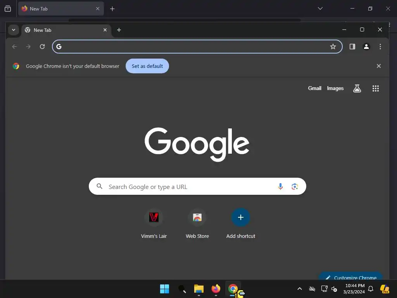Click the Chrome reload page icon

point(42,47)
